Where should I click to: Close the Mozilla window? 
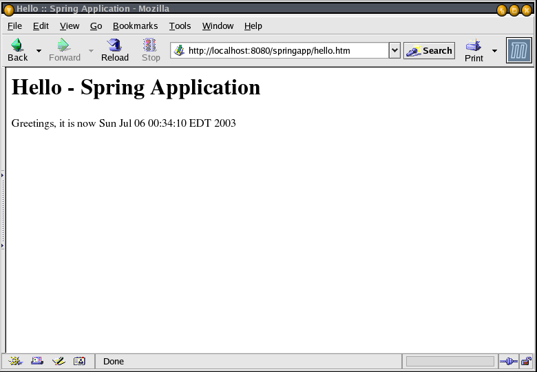[527, 10]
